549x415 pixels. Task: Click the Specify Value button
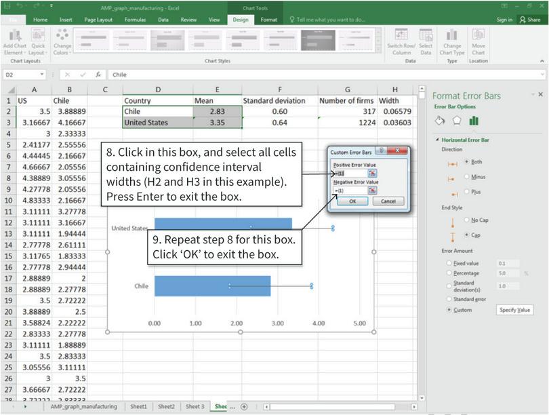pyautogui.click(x=514, y=309)
